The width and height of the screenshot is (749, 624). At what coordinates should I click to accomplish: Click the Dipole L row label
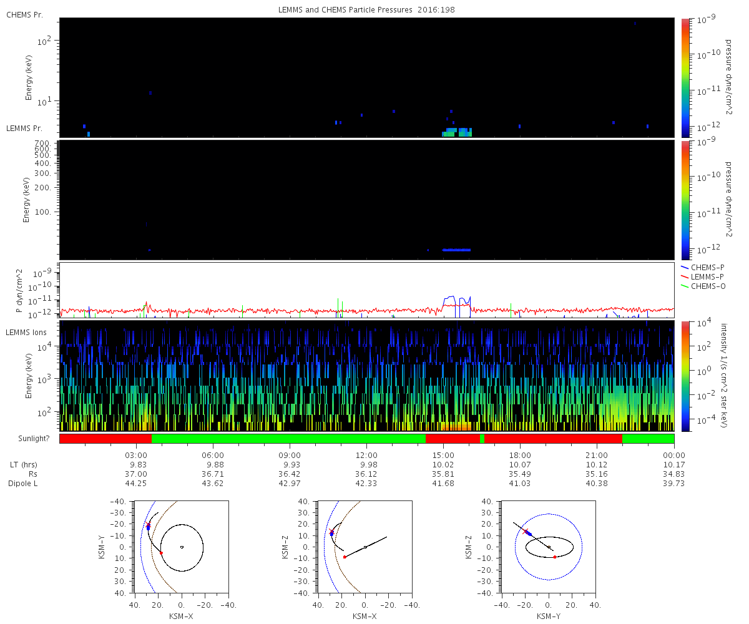(23, 484)
